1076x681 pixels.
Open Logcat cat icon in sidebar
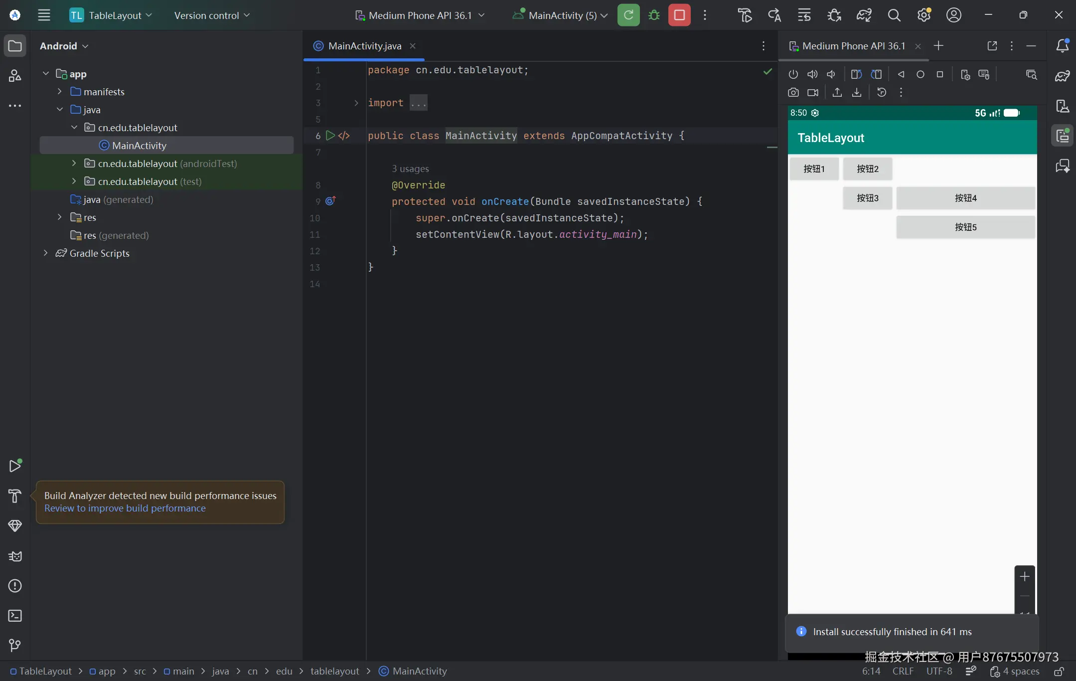pos(15,556)
